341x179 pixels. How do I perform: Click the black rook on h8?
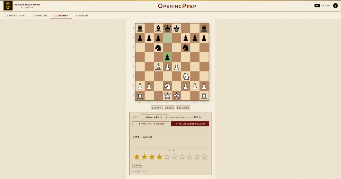point(204,28)
